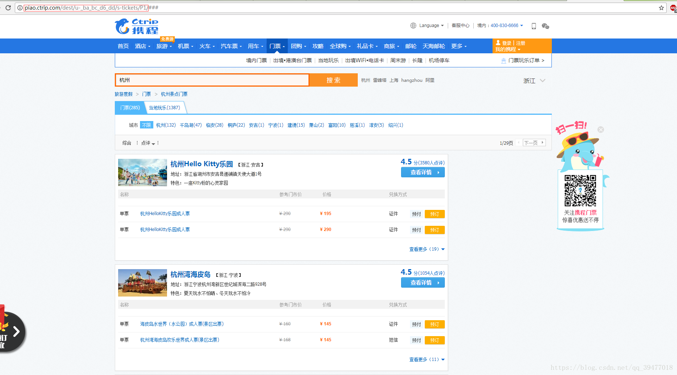Click the orange 搜索 button
Image resolution: width=677 pixels, height=375 pixels.
point(333,80)
